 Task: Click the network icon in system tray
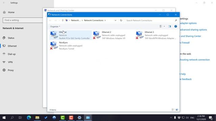coord(183,118)
